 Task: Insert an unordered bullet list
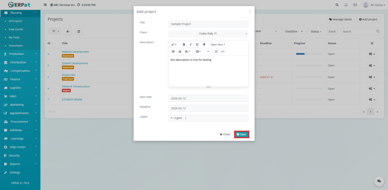point(173,52)
